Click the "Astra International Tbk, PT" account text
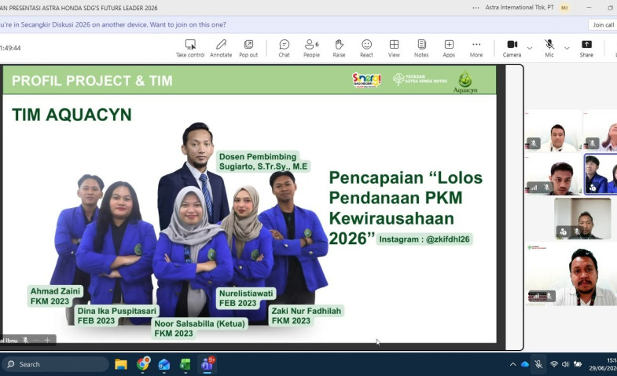This screenshot has height=376, width=617. click(x=520, y=8)
